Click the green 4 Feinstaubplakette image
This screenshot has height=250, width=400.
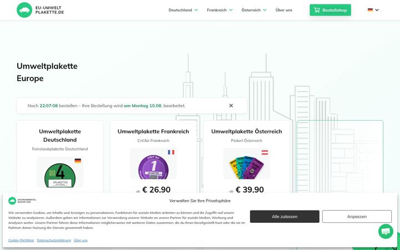pos(60,175)
